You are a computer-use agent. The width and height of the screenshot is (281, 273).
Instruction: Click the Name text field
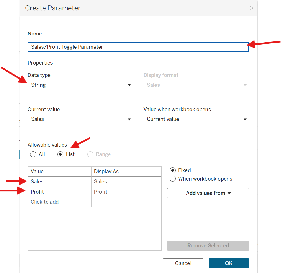click(138, 47)
